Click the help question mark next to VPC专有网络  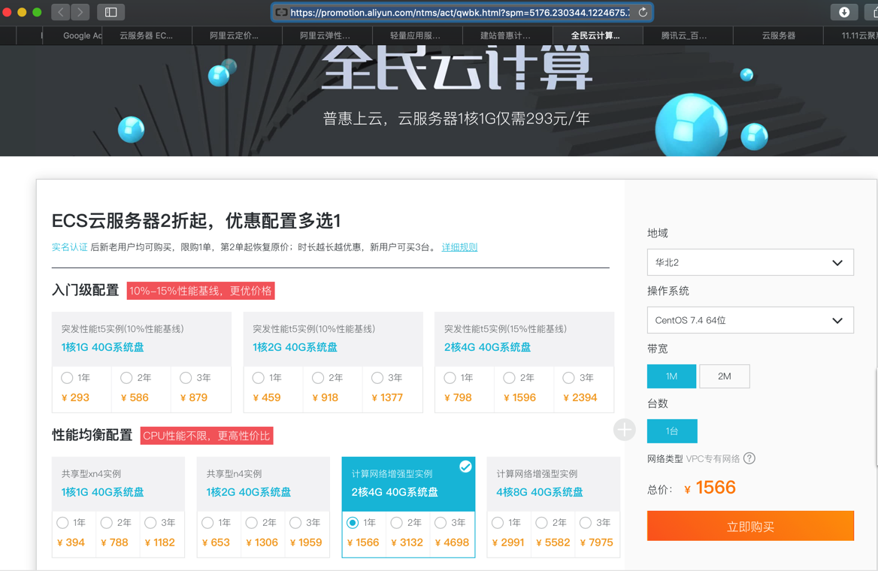coord(749,458)
